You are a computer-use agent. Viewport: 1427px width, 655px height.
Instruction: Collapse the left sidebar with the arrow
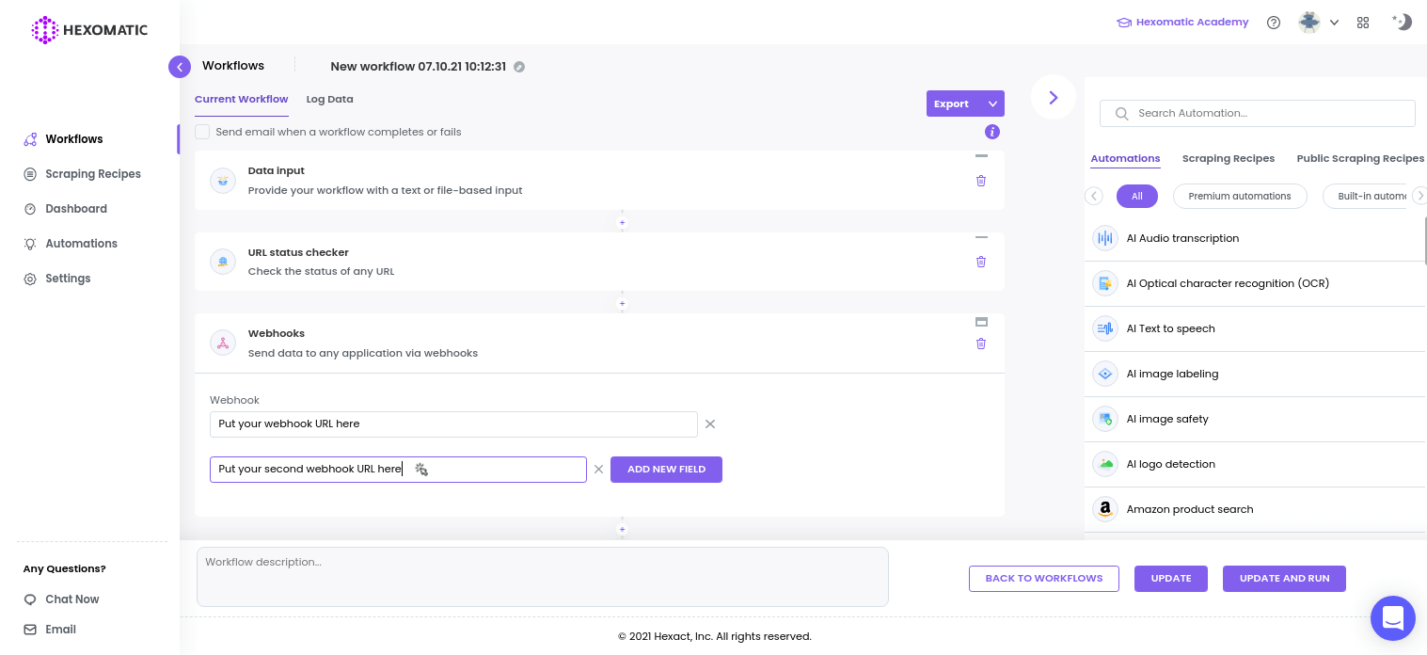pyautogui.click(x=180, y=67)
